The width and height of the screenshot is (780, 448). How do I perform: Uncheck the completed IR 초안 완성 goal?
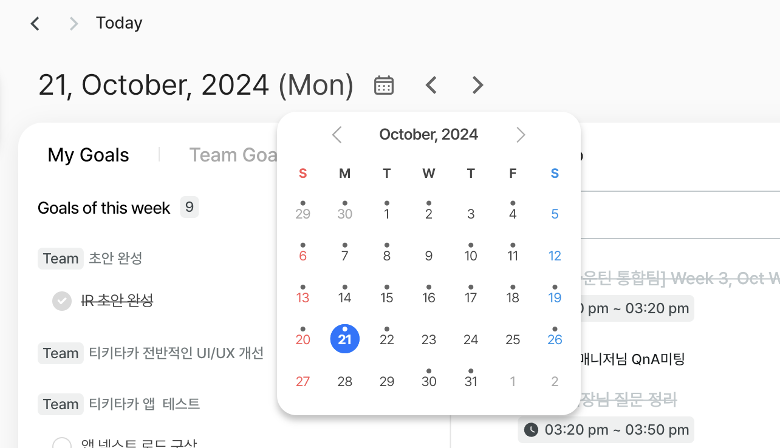pyautogui.click(x=62, y=300)
